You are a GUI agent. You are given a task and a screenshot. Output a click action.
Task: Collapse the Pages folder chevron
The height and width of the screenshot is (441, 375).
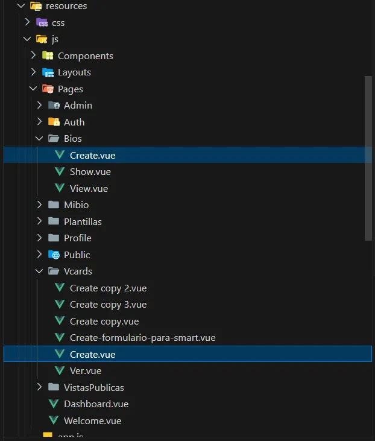(x=33, y=89)
